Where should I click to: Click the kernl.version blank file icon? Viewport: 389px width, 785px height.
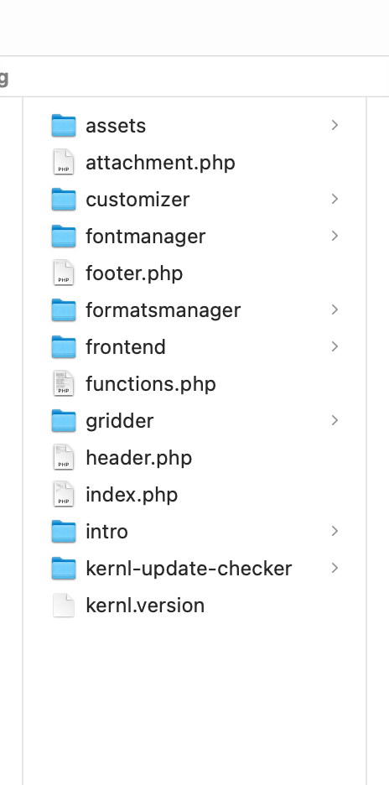(x=64, y=606)
